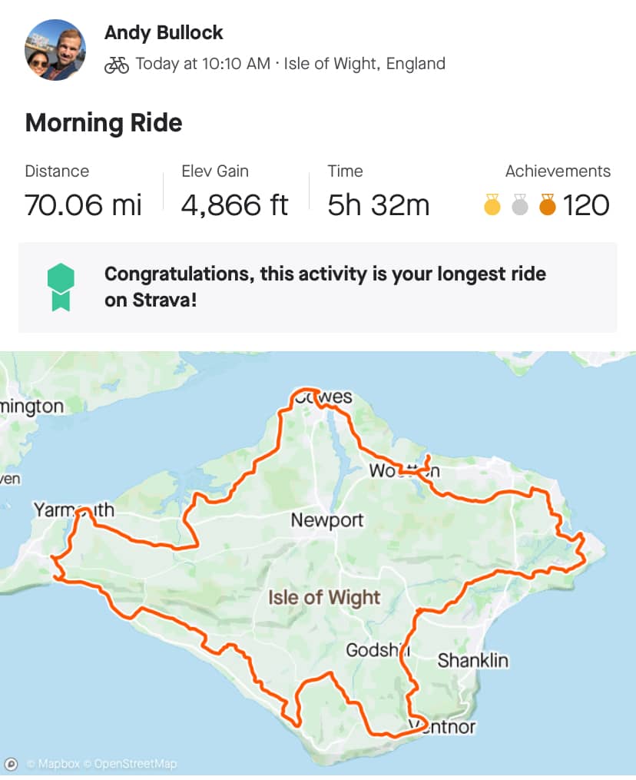This screenshot has height=780, width=636.
Task: Click the 5h 32m time stat
Action: pos(379,205)
